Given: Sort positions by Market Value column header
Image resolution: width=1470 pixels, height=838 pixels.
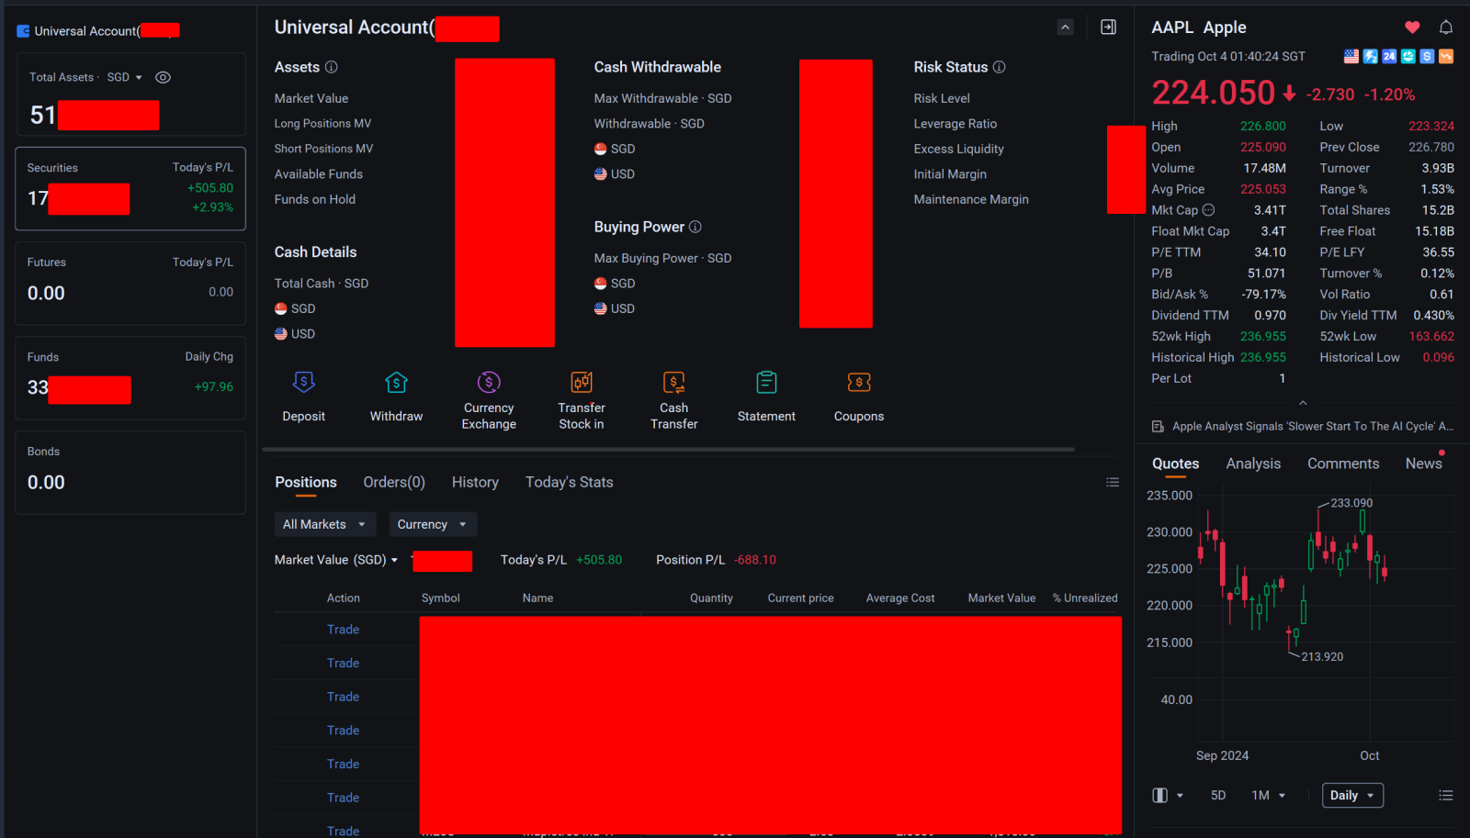Looking at the screenshot, I should 1001,598.
